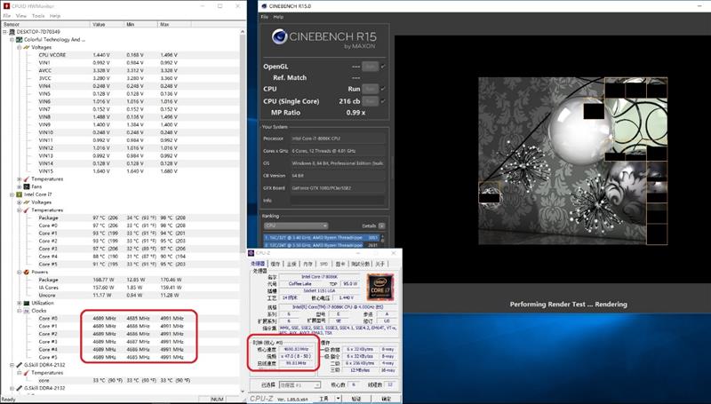Collapse the Clocks node

point(20,311)
